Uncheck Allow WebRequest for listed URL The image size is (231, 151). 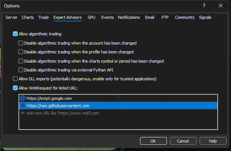pyautogui.click(x=15, y=88)
